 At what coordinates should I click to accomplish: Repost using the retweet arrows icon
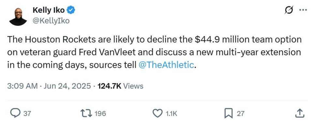[86, 114]
